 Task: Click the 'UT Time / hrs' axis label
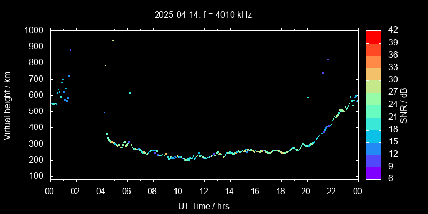point(204,206)
